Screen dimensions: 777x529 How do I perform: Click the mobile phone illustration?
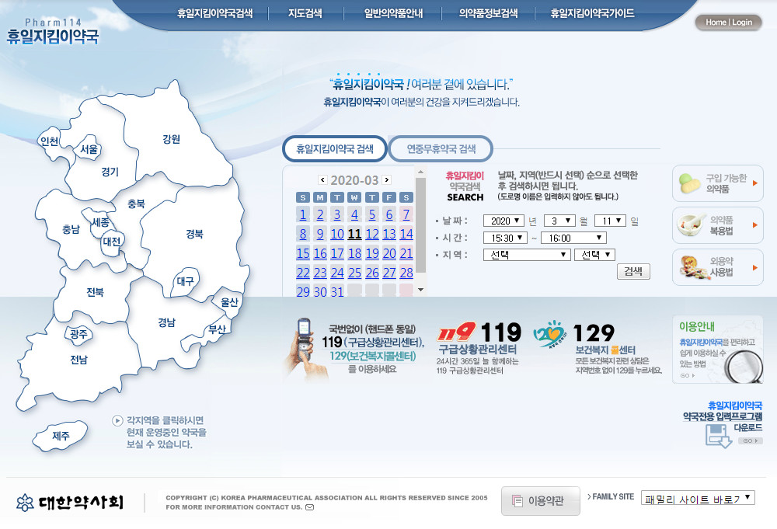(305, 350)
